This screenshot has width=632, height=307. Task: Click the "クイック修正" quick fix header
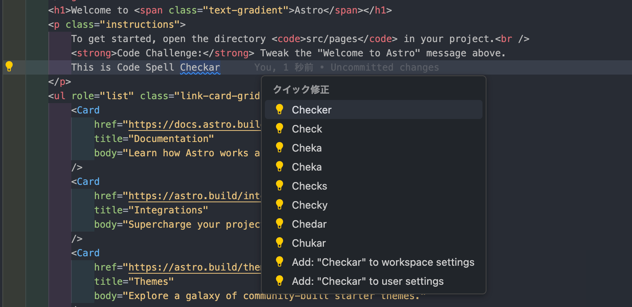pos(301,90)
